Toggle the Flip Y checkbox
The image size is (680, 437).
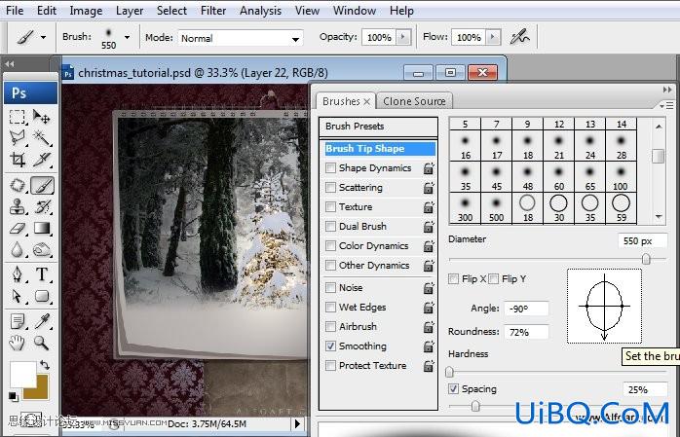494,279
